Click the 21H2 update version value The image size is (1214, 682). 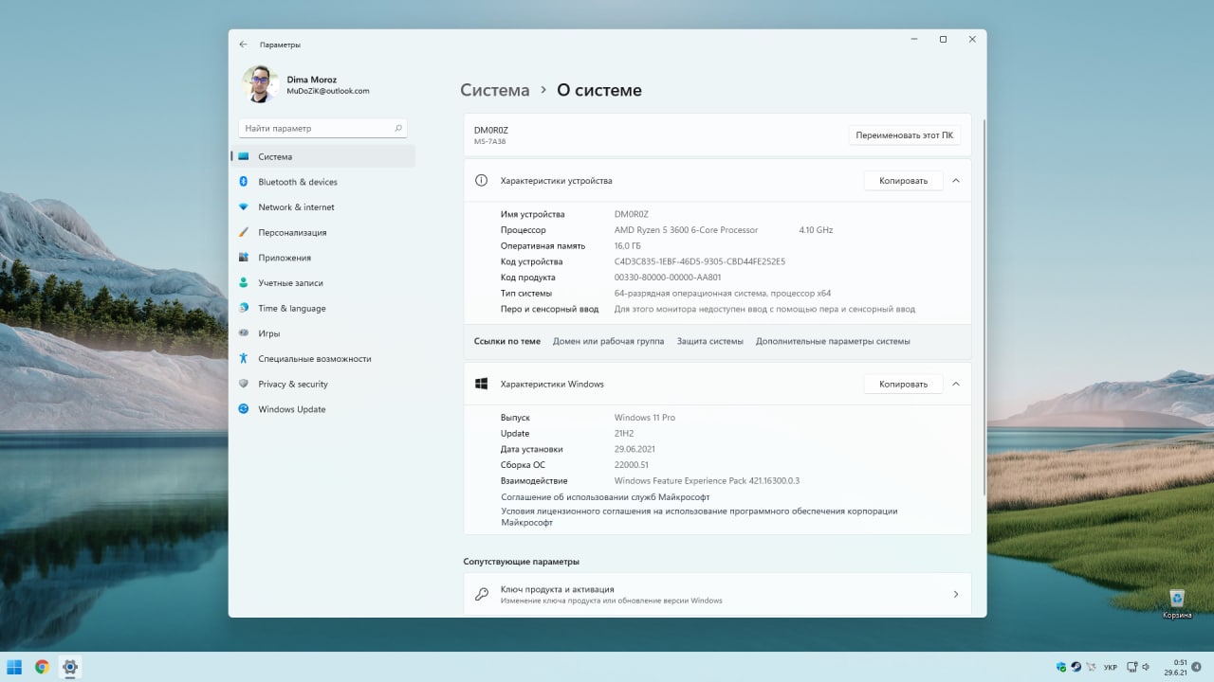(624, 433)
